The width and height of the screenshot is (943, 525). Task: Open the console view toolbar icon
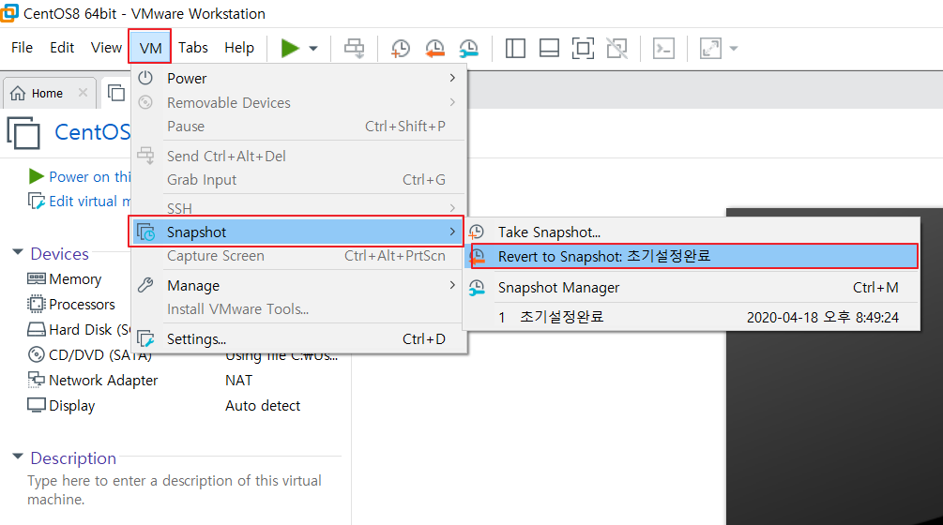click(x=663, y=48)
